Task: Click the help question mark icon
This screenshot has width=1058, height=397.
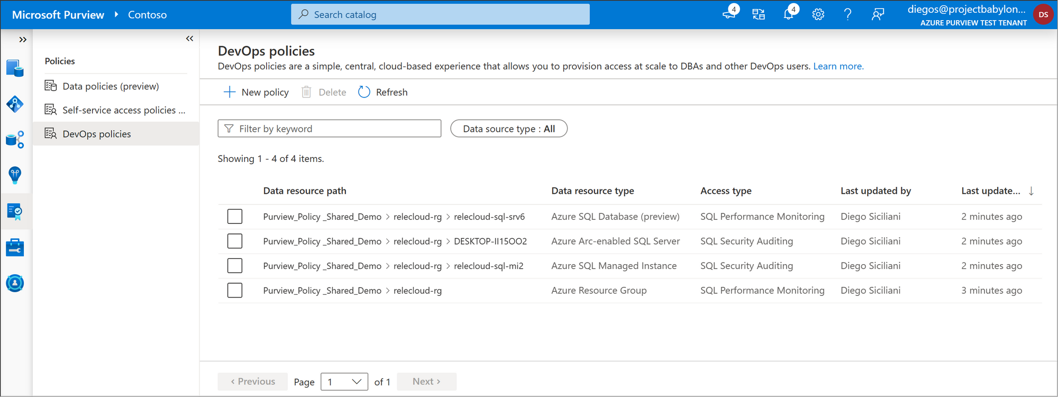Action: [x=847, y=15]
